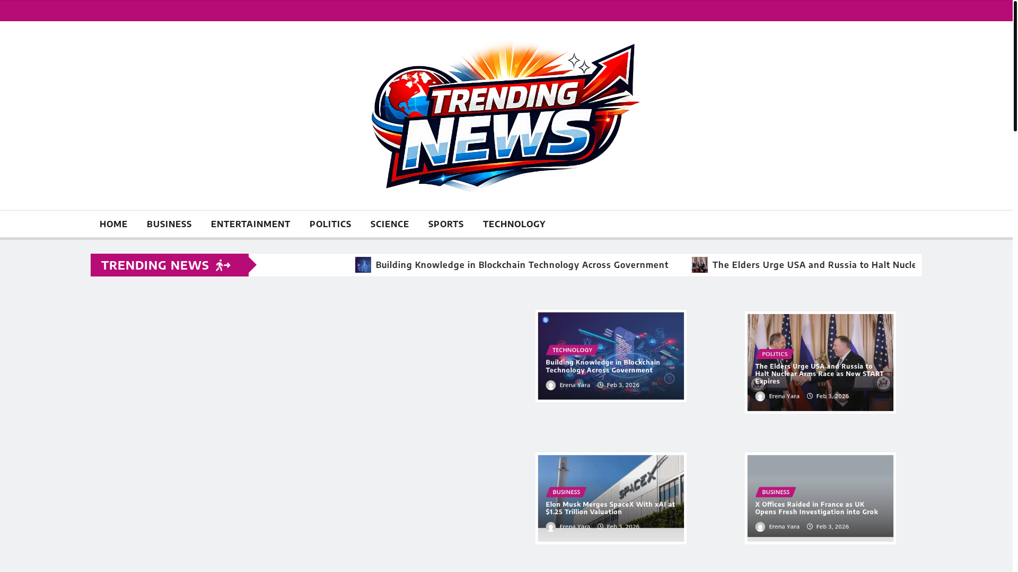Click author avatar on Elders card
Screen dimensions: 1018x572
pyautogui.click(x=760, y=396)
